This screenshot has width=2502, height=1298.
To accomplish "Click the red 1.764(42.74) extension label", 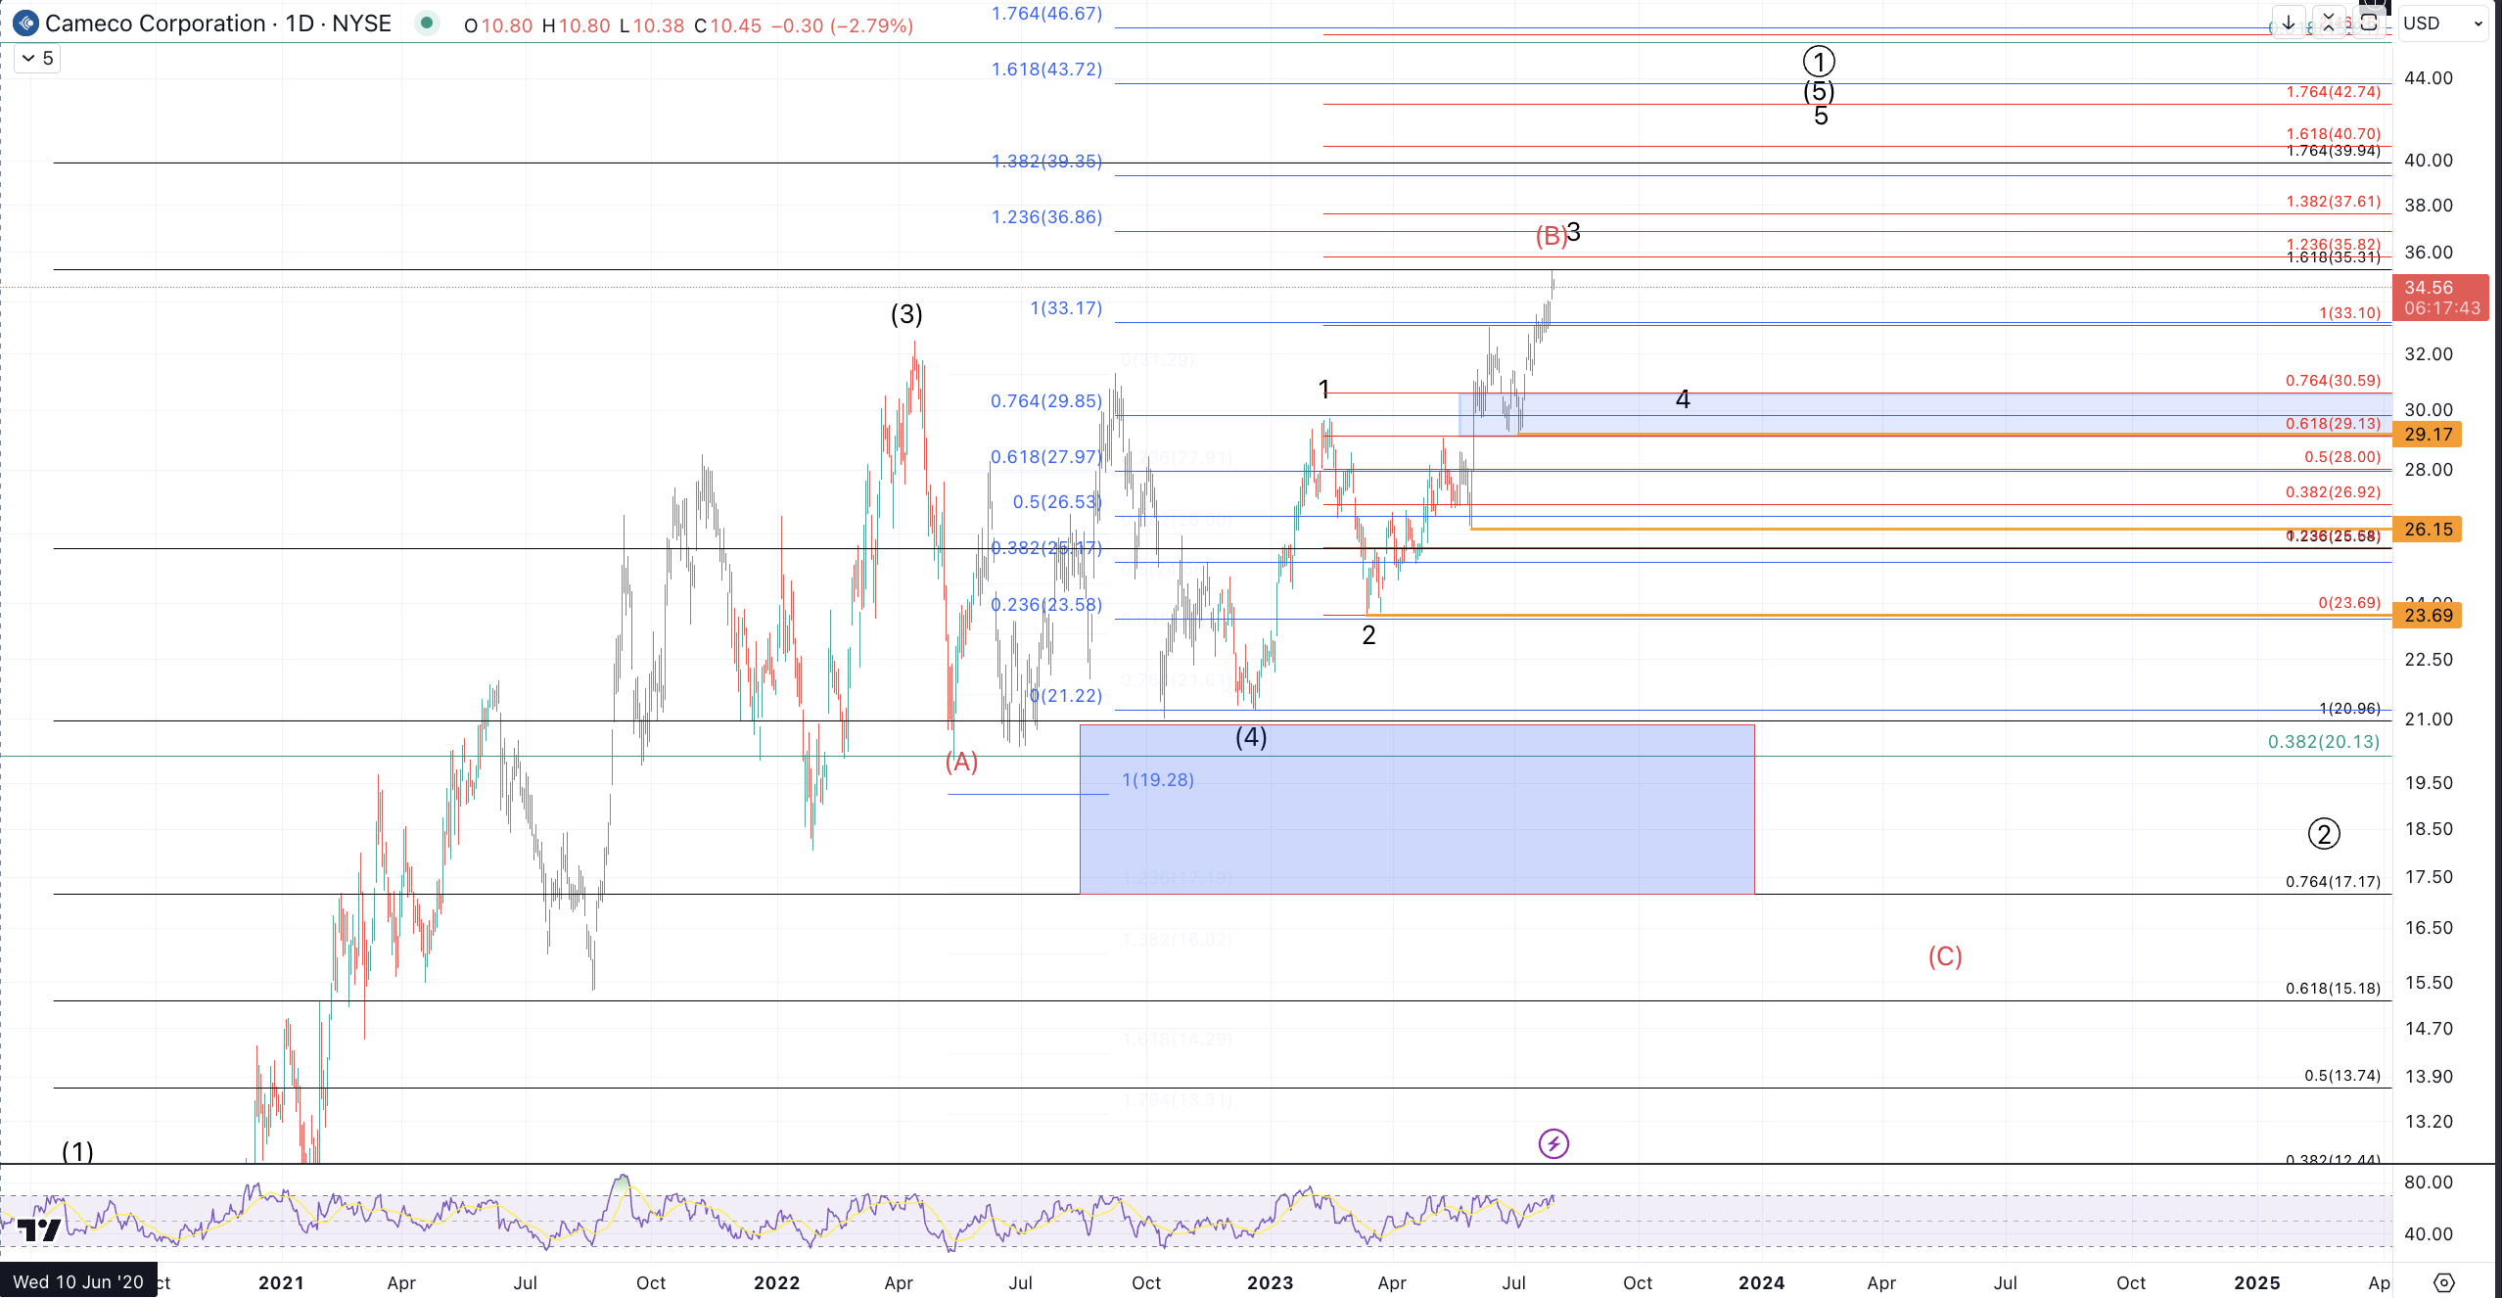I will [2334, 92].
